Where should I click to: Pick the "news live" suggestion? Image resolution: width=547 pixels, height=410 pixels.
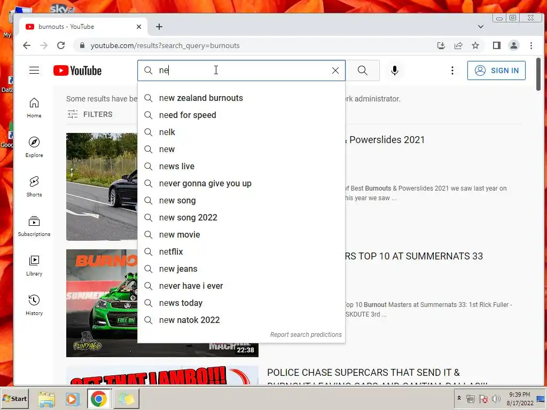(x=241, y=167)
